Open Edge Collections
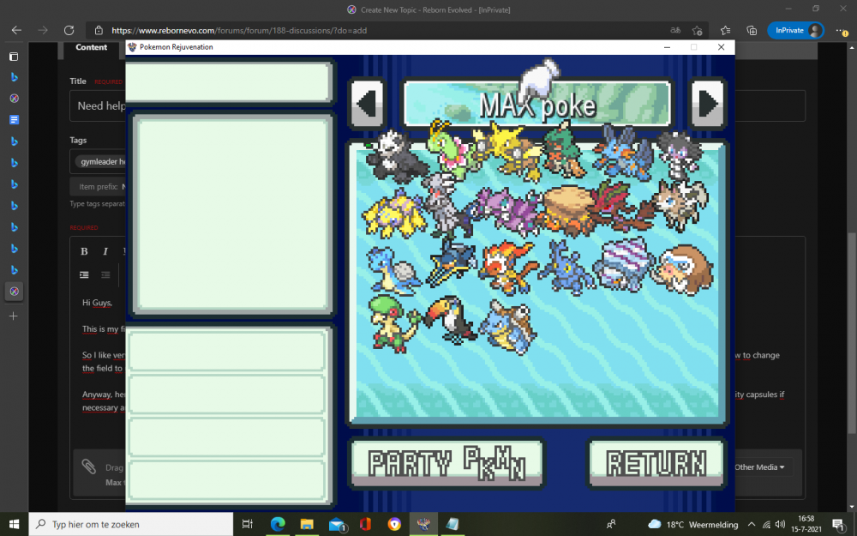 tap(752, 31)
